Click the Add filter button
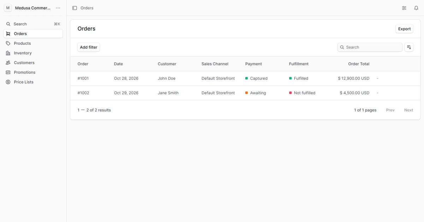The image size is (424, 222). (89, 47)
